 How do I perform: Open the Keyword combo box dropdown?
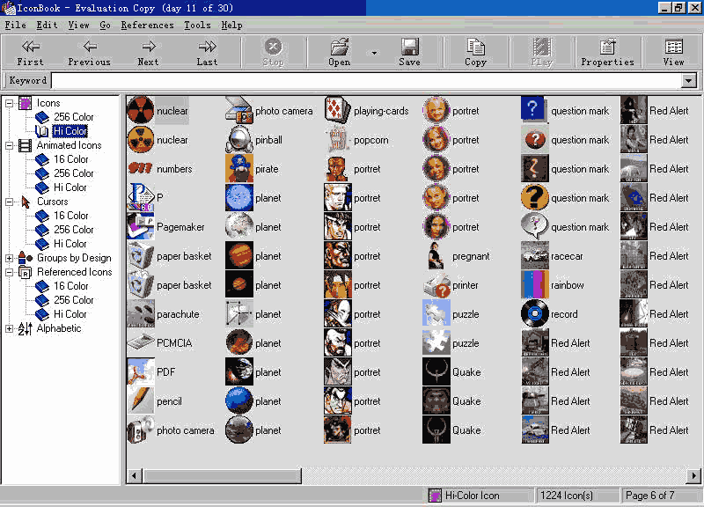tap(688, 81)
